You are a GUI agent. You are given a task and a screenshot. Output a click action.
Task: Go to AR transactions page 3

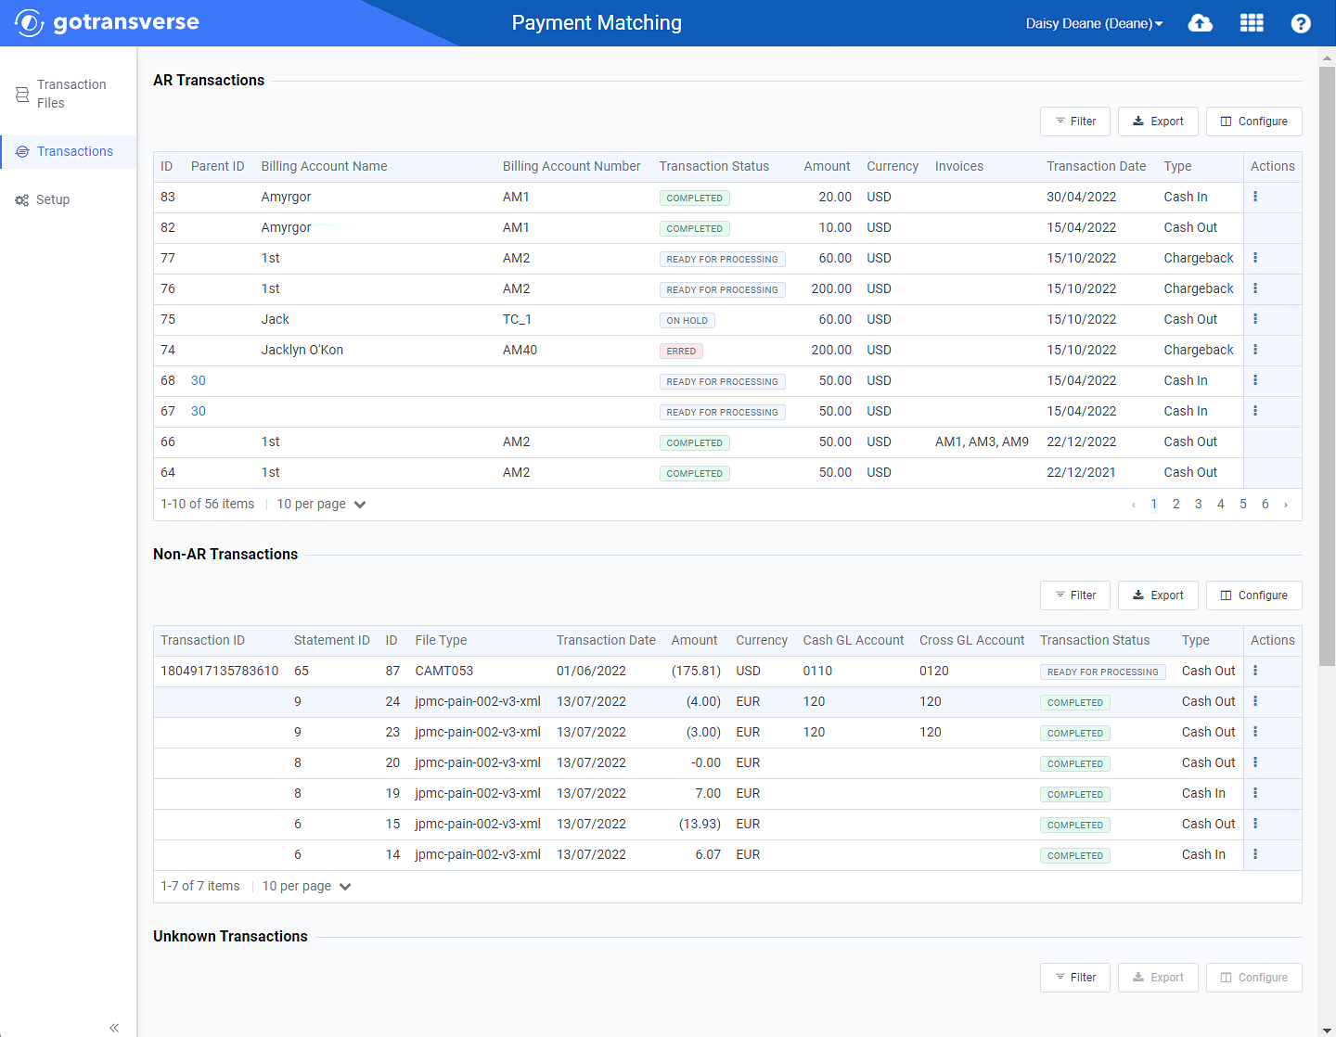click(1199, 504)
